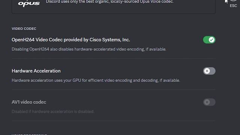
Task: Click the OpenH264 Video Codec title text
Action: pyautogui.click(x=71, y=40)
